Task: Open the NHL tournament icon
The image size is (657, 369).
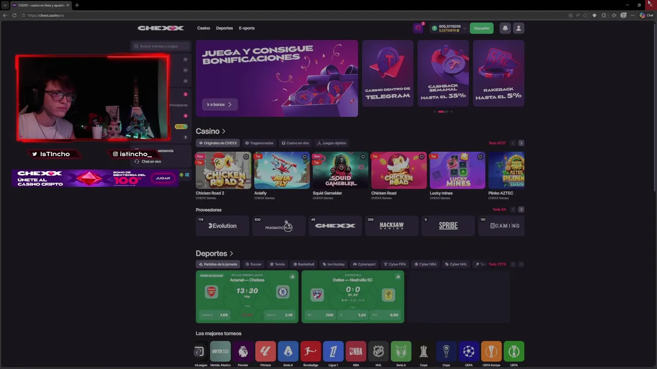Action: coord(378,351)
